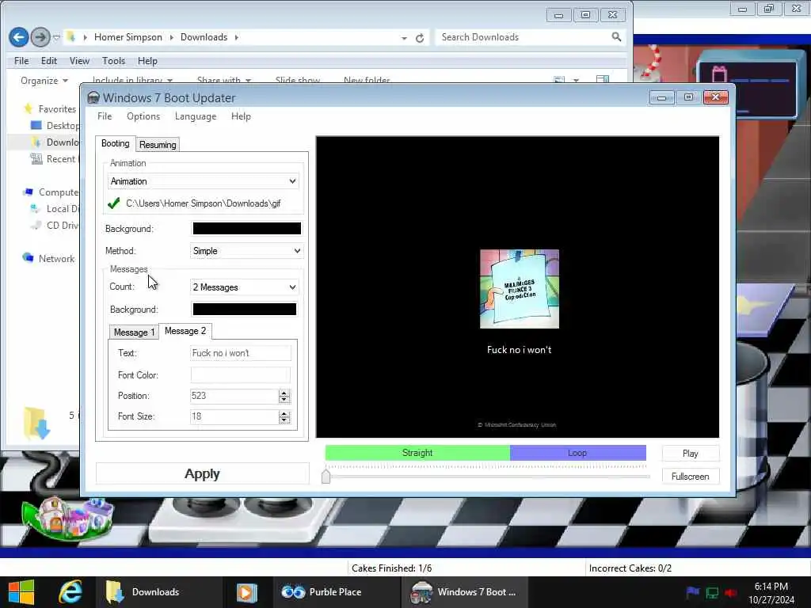Open Internet Explorer from the taskbar
The image size is (811, 608).
point(70,592)
